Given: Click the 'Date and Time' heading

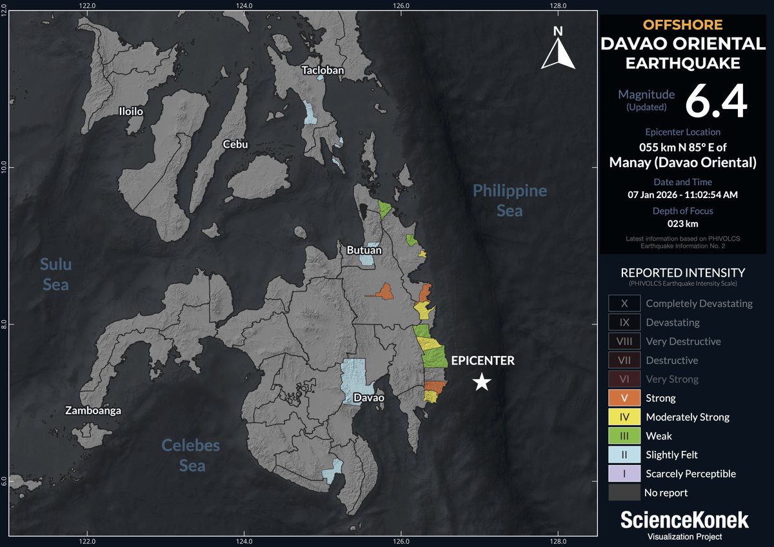Looking at the screenshot, I should click(x=682, y=181).
